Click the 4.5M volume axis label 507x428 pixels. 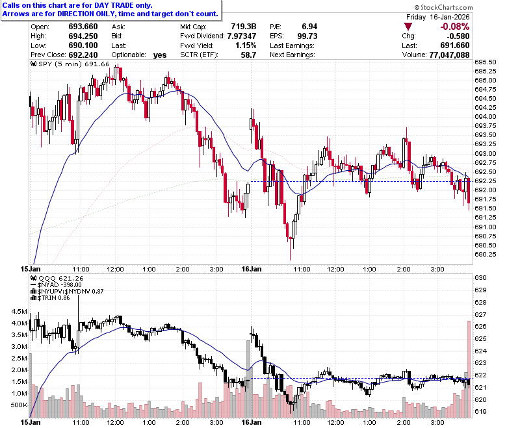(x=19, y=312)
